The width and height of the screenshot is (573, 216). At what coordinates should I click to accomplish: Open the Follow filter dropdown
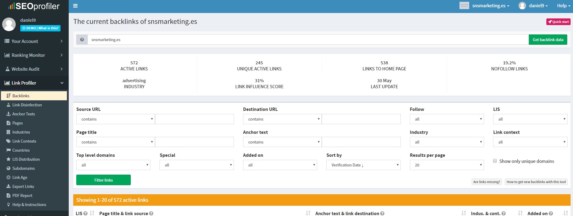[x=447, y=119]
